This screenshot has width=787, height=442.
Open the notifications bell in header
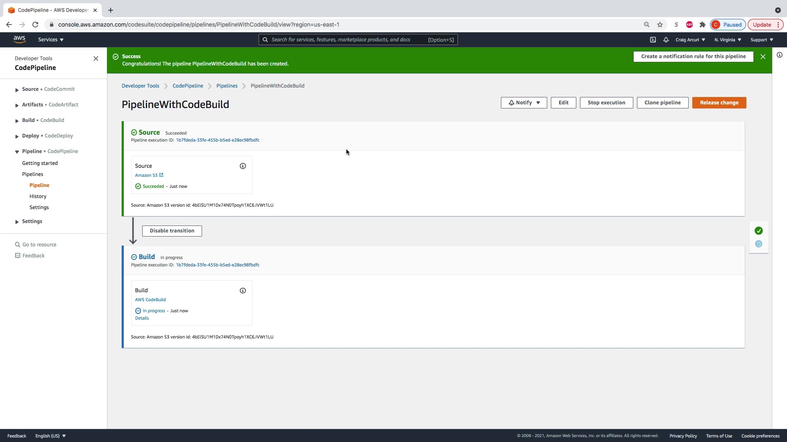pos(666,40)
